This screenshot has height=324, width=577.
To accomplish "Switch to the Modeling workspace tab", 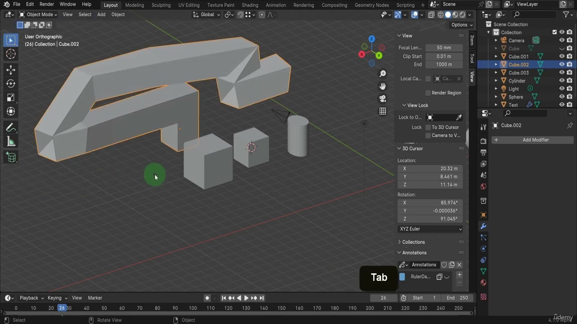I will (134, 5).
